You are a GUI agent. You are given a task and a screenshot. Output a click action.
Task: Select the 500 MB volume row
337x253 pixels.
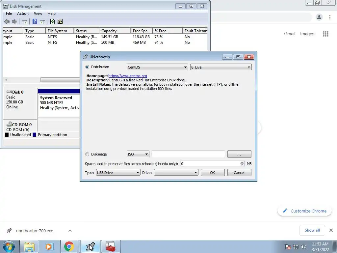tap(105, 42)
